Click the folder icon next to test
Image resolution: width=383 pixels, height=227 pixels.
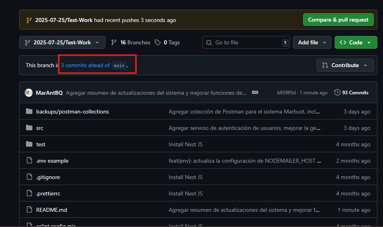coord(29,144)
